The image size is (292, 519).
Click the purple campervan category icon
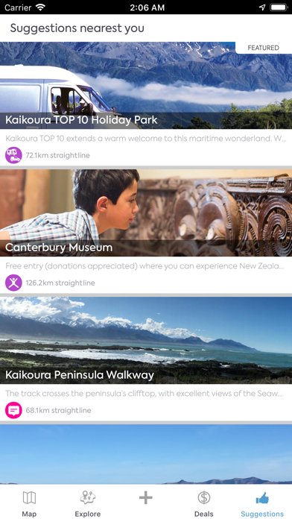pyautogui.click(x=13, y=155)
